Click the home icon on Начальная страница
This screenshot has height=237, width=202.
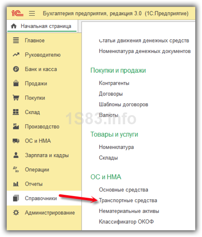click(x=14, y=26)
